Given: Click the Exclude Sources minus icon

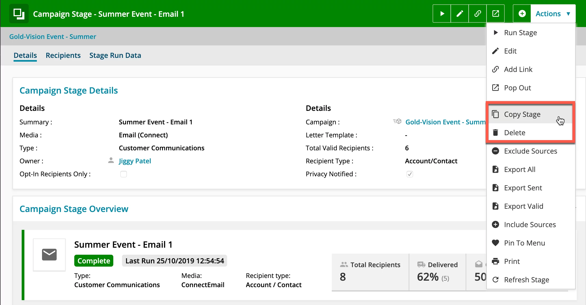Looking at the screenshot, I should pyautogui.click(x=495, y=151).
